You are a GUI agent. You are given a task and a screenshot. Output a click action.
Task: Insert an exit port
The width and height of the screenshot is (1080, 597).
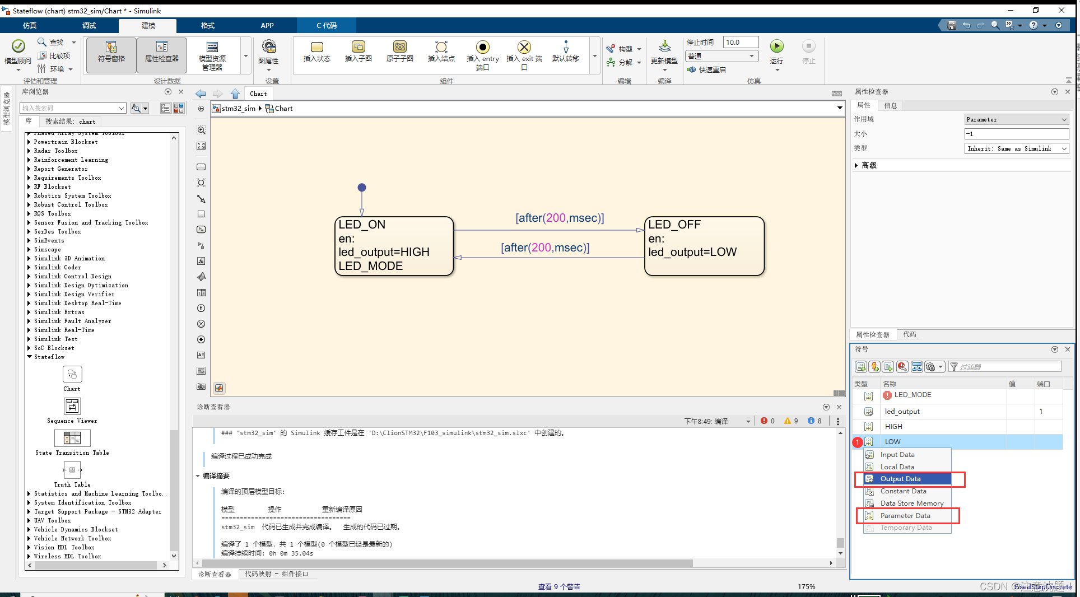pyautogui.click(x=524, y=54)
